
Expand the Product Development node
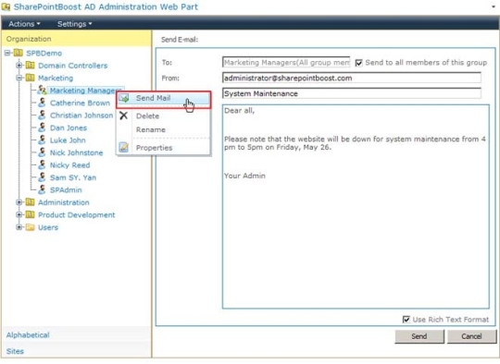click(19, 214)
